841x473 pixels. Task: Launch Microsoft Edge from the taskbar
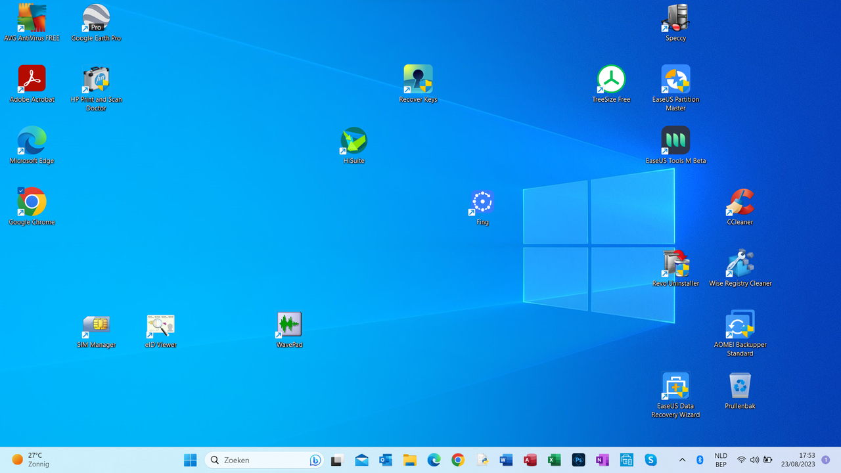click(434, 460)
